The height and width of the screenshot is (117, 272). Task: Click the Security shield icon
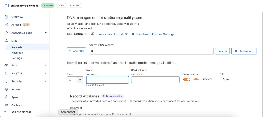click(6, 81)
